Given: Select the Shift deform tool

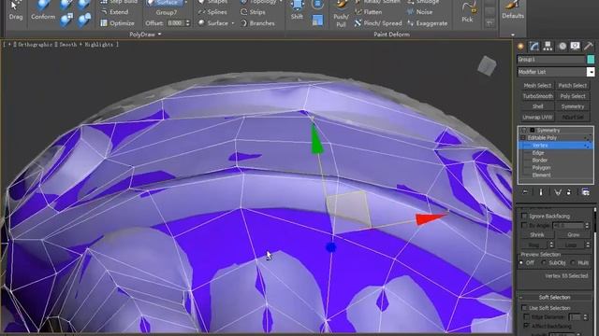Looking at the screenshot, I should tap(297, 10).
